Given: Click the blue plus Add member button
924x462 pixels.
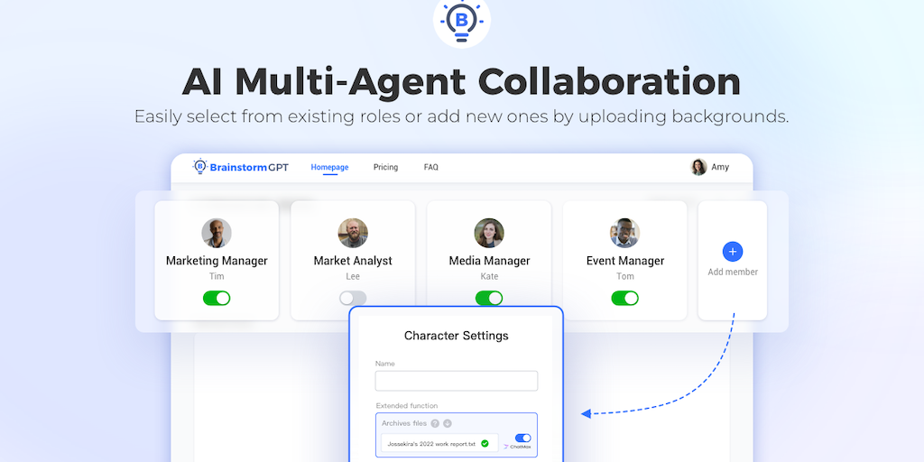Looking at the screenshot, I should pyautogui.click(x=733, y=252).
